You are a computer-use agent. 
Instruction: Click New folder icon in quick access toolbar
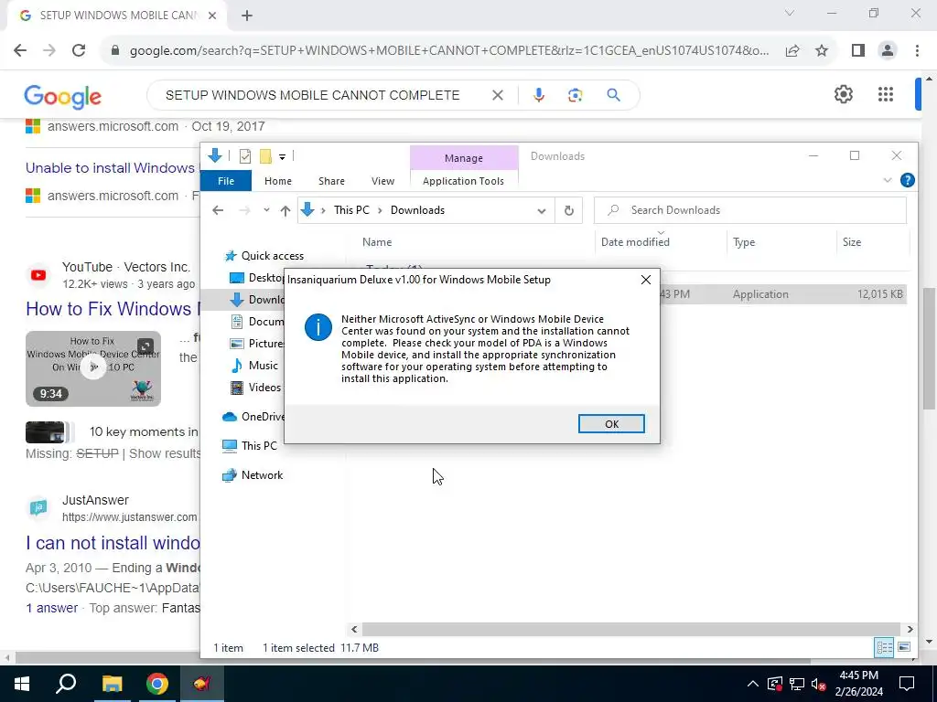coord(265,156)
